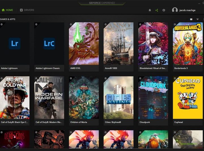
Task: Click optimization badge on Cities: Skylines
Action: 105,78
